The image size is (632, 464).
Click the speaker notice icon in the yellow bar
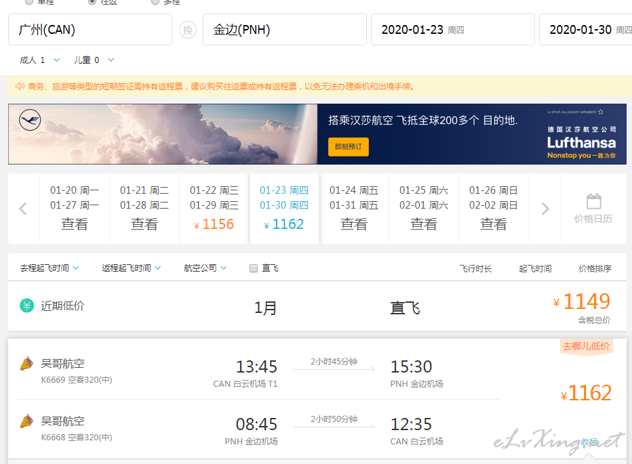(x=20, y=86)
